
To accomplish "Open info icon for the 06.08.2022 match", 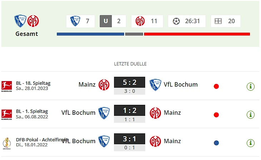I will (251, 115).
